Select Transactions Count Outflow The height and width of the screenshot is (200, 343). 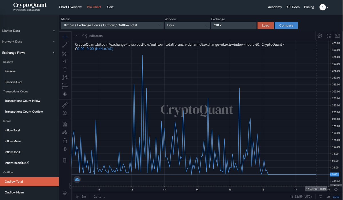[x=24, y=112]
